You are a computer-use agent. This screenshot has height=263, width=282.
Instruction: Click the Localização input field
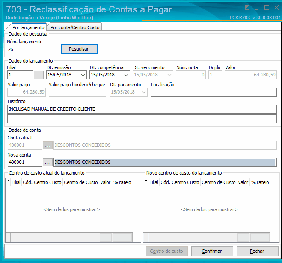[x=214, y=92]
